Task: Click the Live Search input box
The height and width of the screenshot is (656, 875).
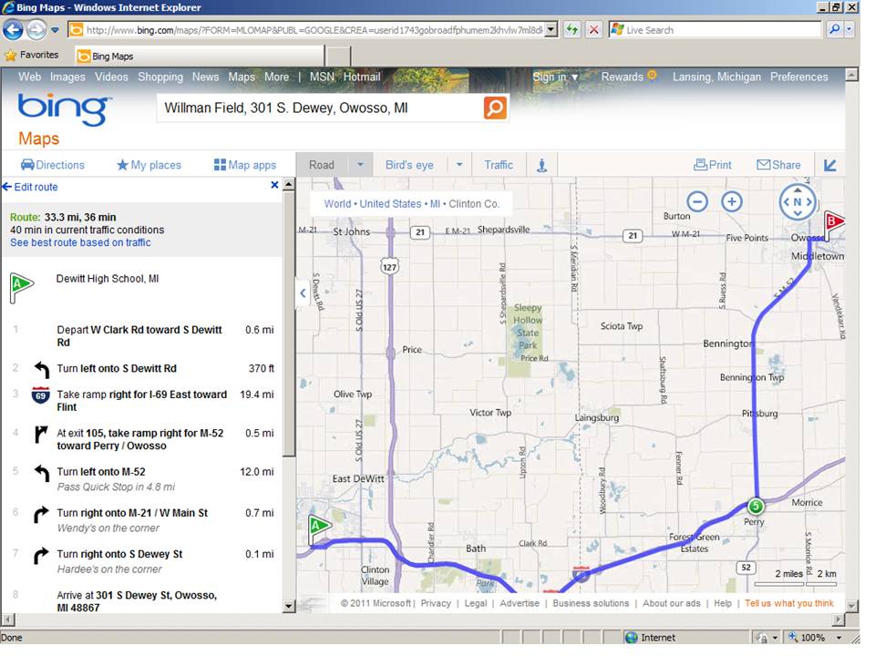Action: click(715, 29)
